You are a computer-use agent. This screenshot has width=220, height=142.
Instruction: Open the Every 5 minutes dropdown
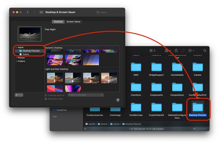point(86,95)
